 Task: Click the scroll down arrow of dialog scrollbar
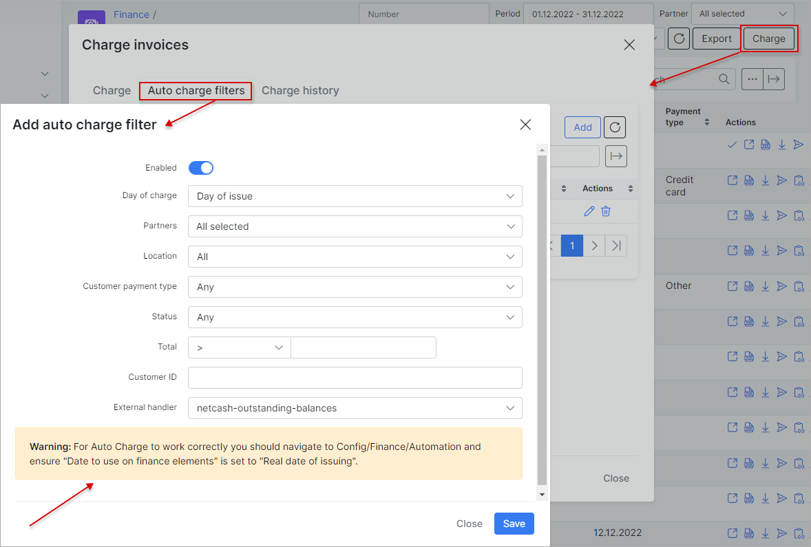point(542,494)
